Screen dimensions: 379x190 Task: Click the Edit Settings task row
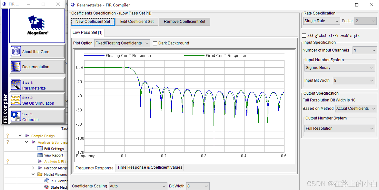pos(54,149)
